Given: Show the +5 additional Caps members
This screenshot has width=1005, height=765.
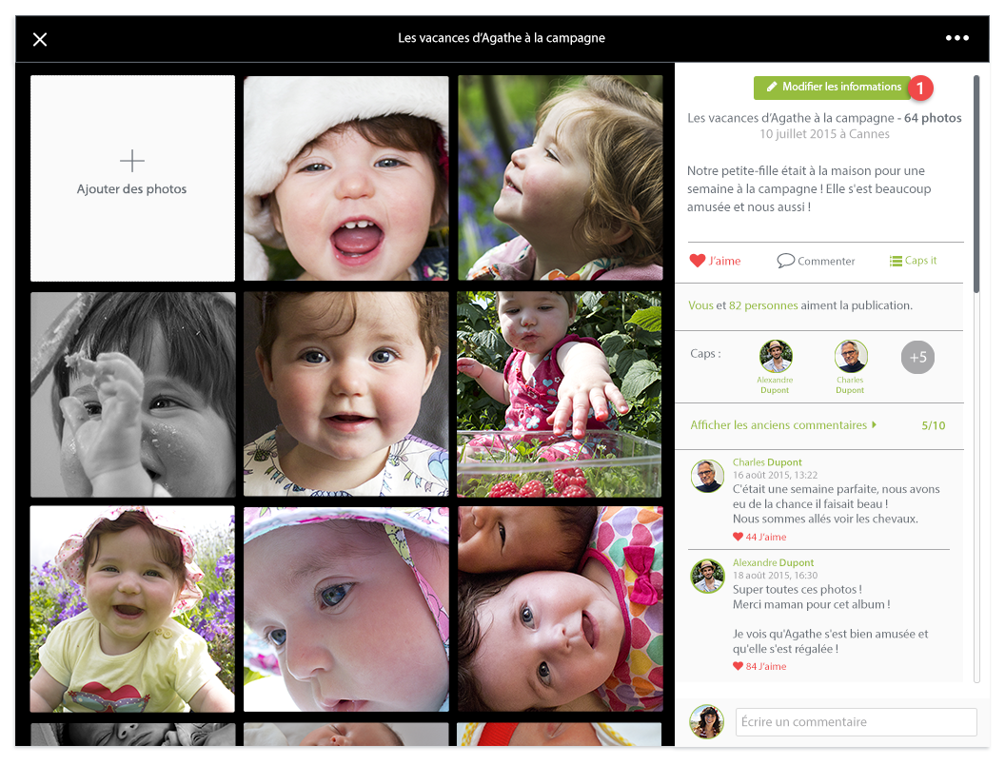Looking at the screenshot, I should [x=917, y=357].
